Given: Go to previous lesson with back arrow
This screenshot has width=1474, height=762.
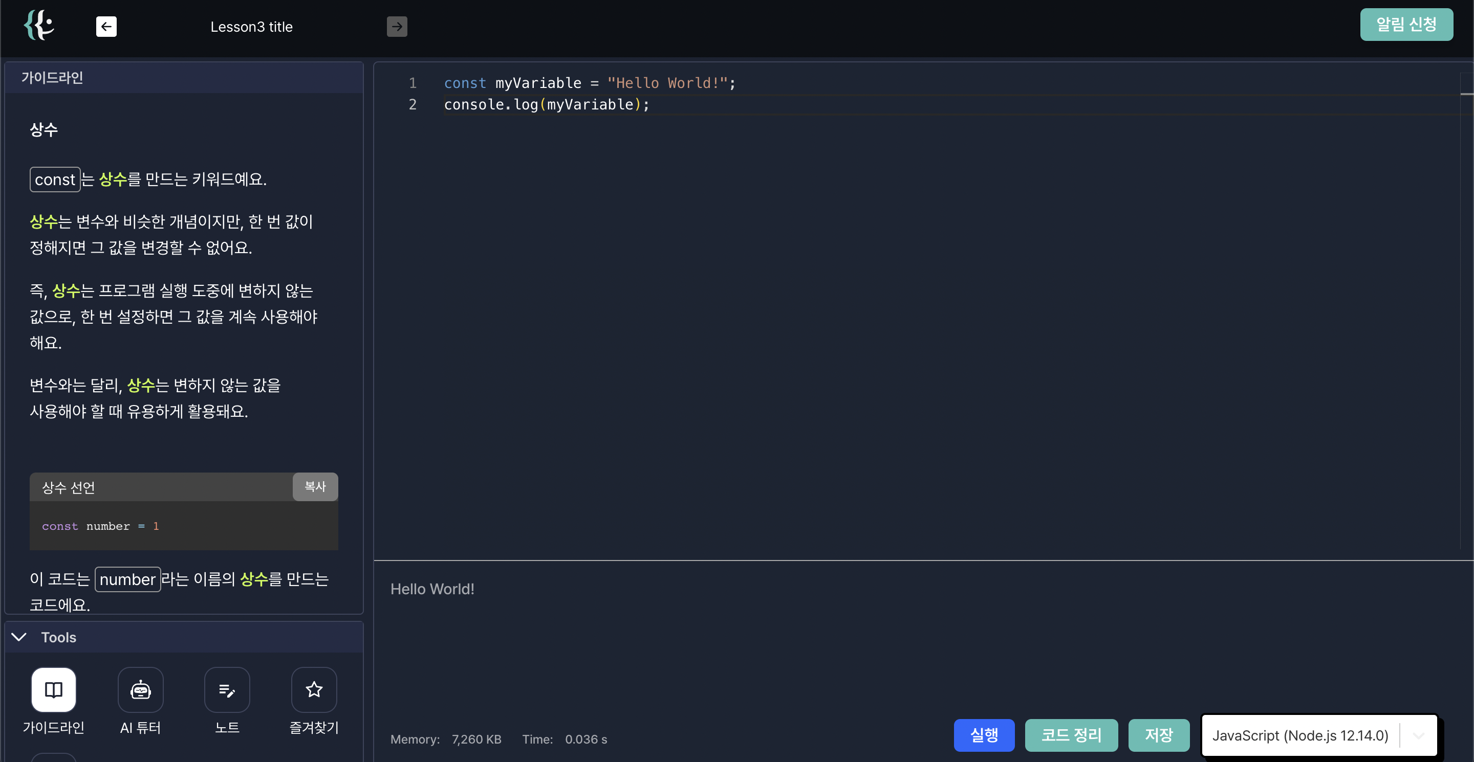Looking at the screenshot, I should click(106, 26).
